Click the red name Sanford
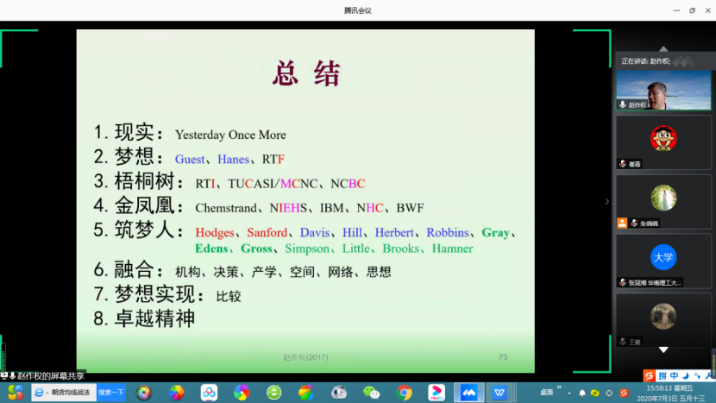Viewport: 716px width, 403px height. click(x=267, y=233)
